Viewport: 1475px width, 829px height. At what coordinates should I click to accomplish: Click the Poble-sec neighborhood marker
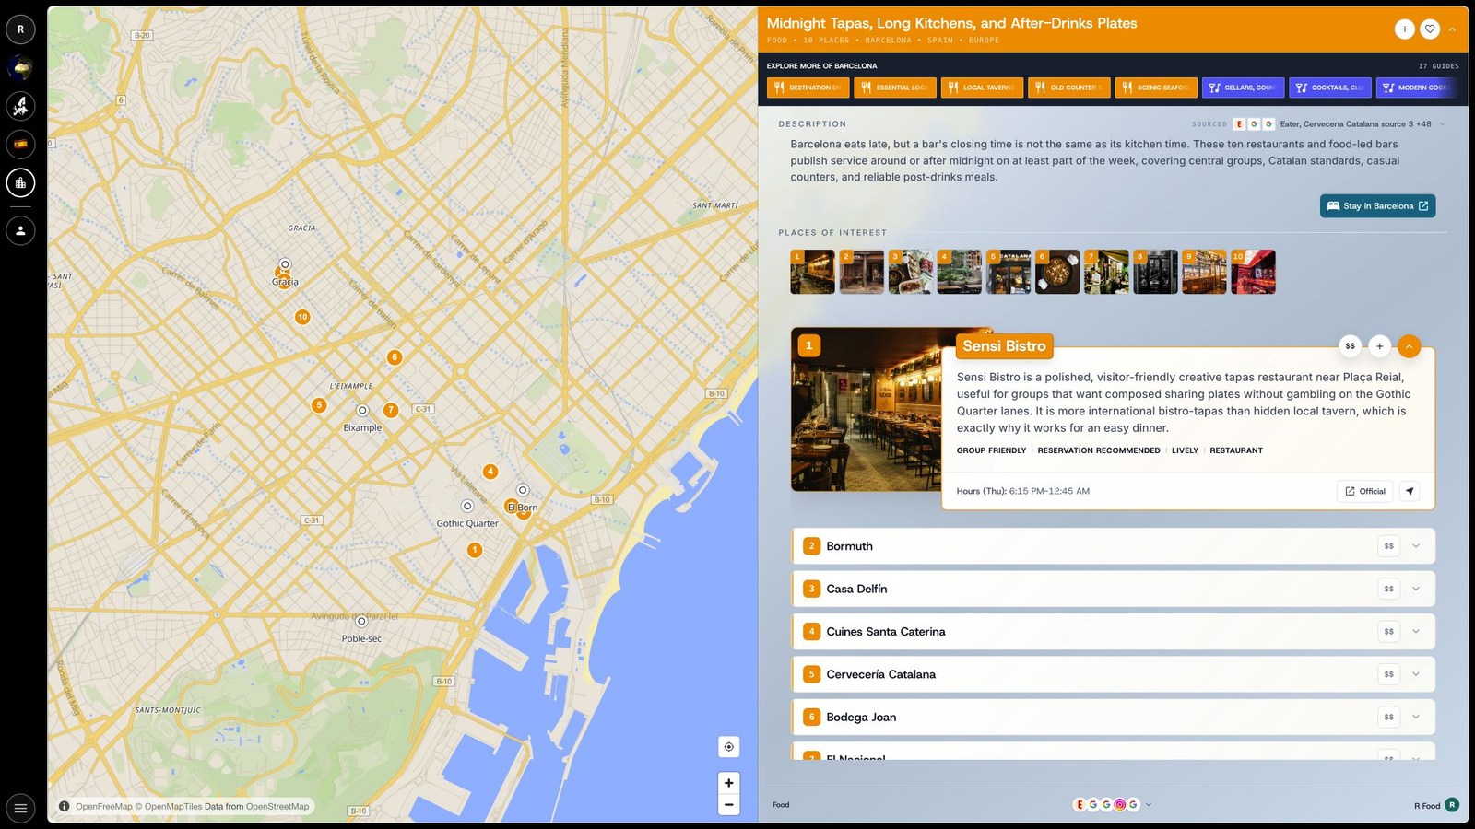pyautogui.click(x=361, y=622)
